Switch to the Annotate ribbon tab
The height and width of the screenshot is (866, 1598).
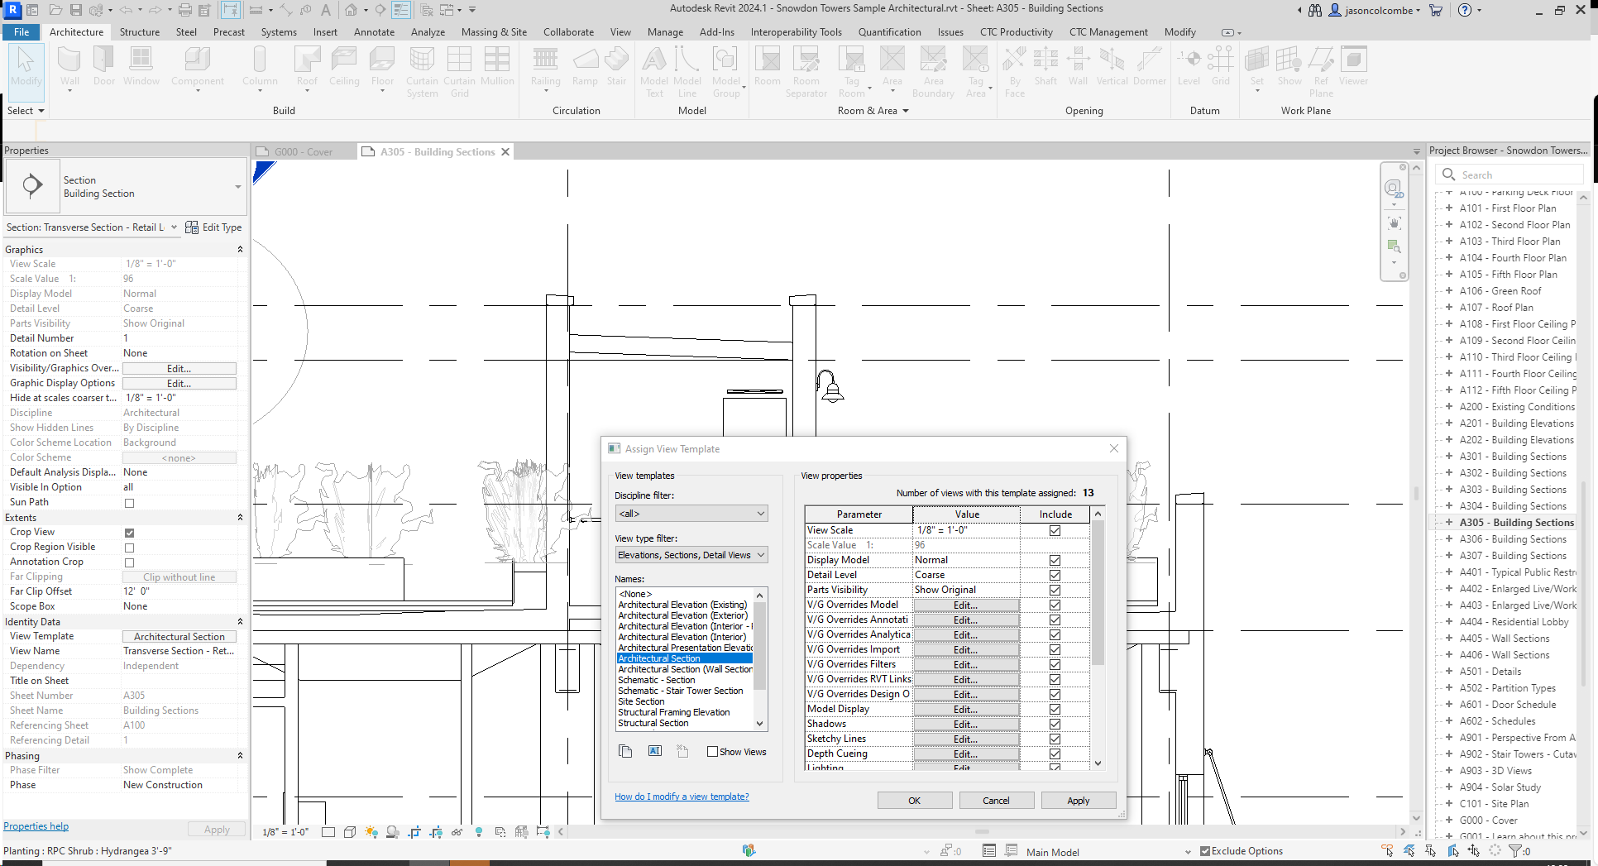pos(374,32)
